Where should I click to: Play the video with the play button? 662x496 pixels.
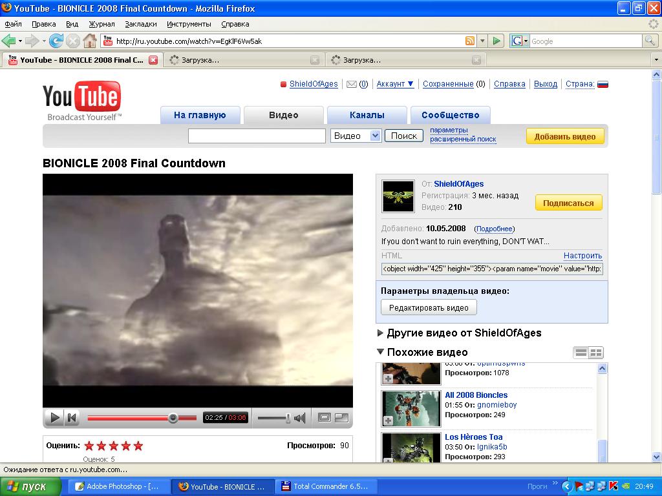coord(54,418)
